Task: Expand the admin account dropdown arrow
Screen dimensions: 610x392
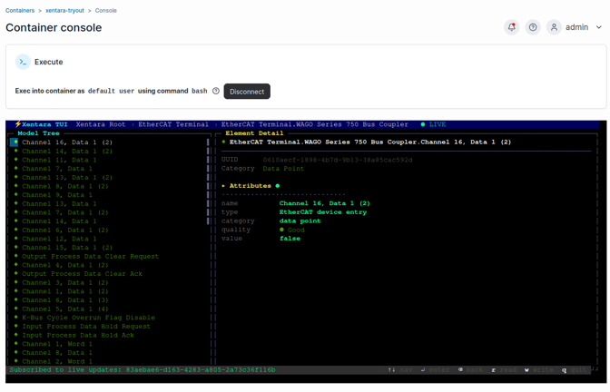Action: 599,27
